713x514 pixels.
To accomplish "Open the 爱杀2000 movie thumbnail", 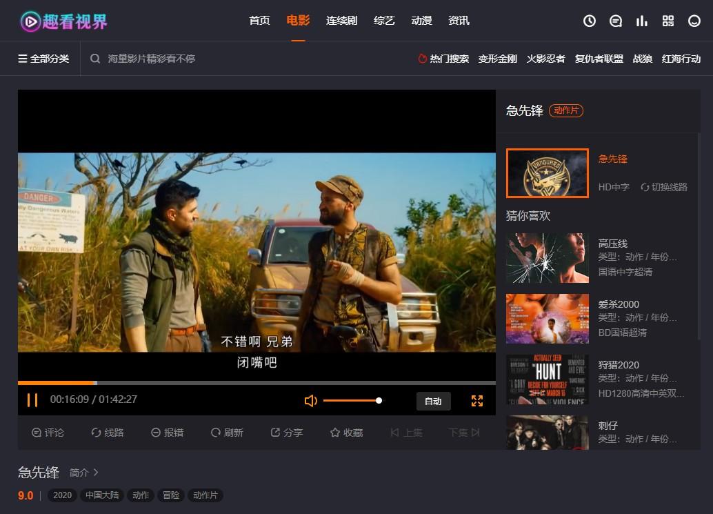I will (x=548, y=319).
